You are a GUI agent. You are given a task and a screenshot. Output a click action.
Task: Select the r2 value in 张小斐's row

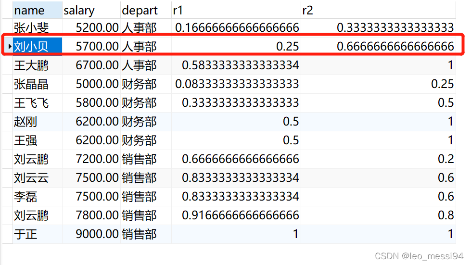pyautogui.click(x=379, y=27)
